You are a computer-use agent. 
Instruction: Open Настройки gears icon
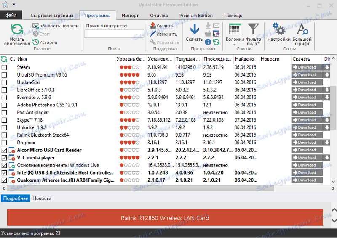tap(279, 29)
